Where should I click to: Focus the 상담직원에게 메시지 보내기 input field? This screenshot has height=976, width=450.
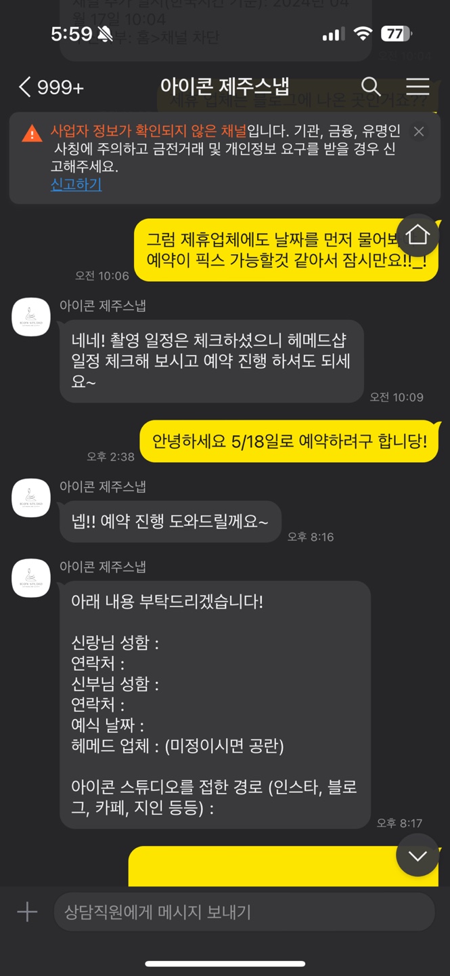click(x=244, y=912)
